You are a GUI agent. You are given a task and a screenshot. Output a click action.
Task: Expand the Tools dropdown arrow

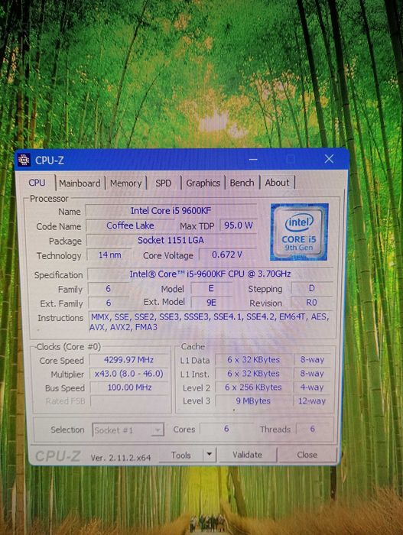coord(210,455)
